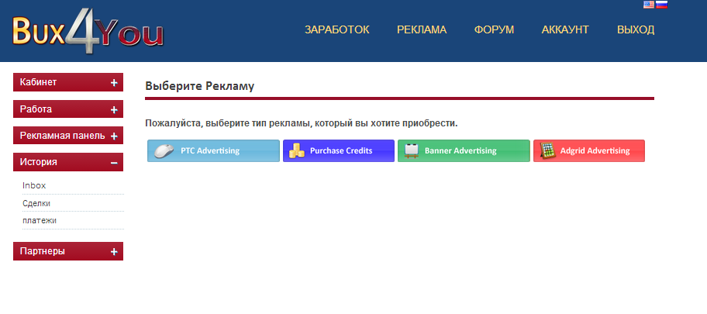Select the Кабинет sidebar header label
707x314 pixels.
(38, 82)
